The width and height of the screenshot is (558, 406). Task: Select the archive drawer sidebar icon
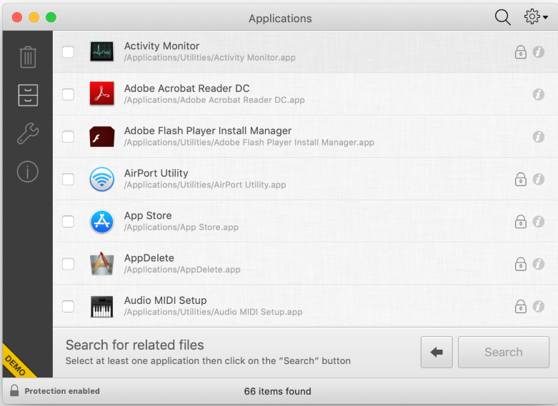coord(28,95)
